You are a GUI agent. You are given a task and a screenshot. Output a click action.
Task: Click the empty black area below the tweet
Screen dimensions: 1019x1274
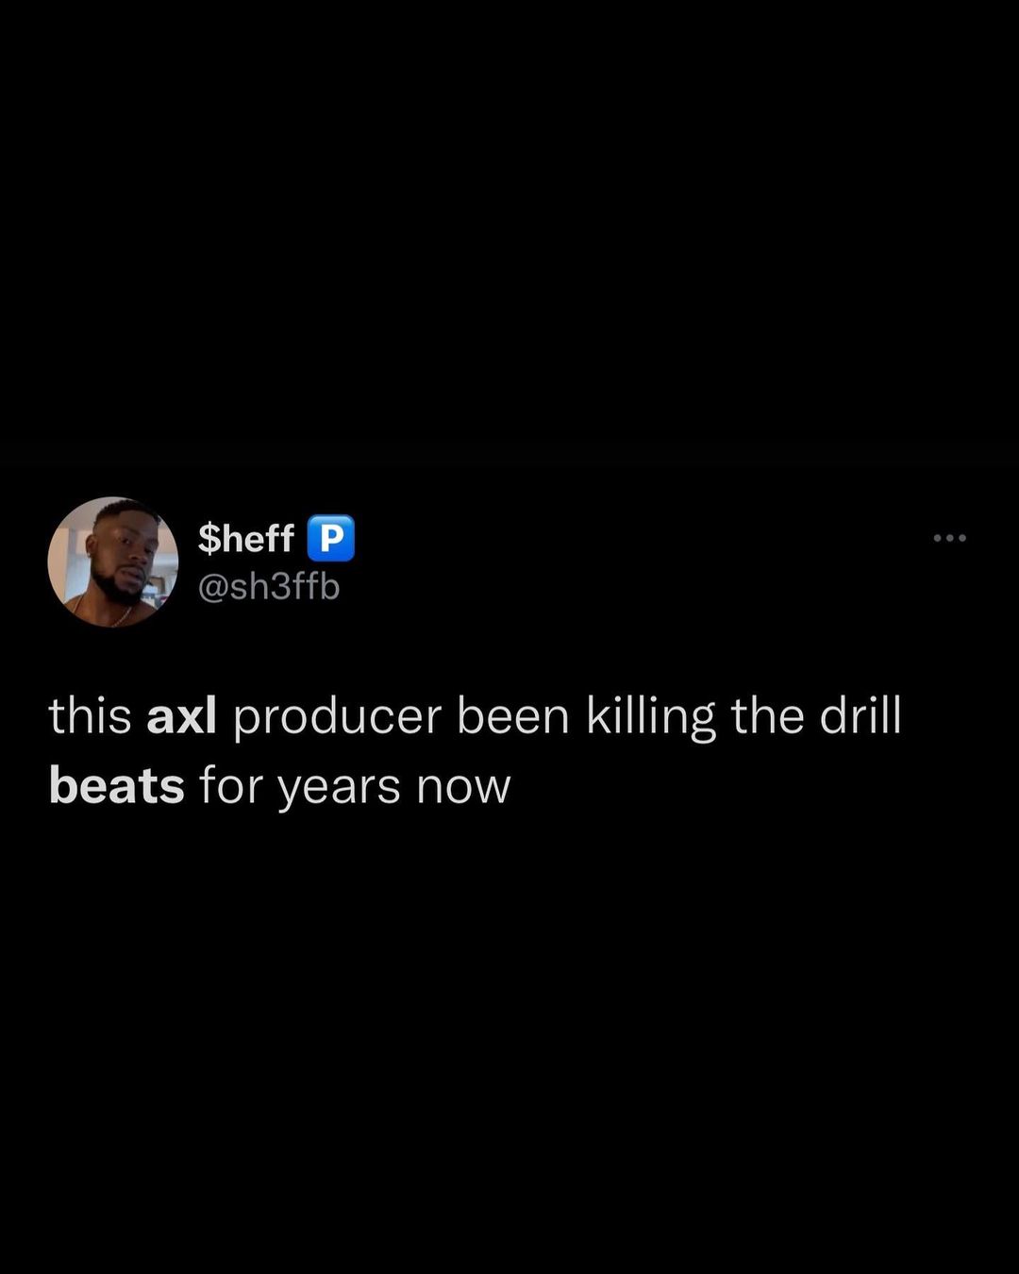509,1038
